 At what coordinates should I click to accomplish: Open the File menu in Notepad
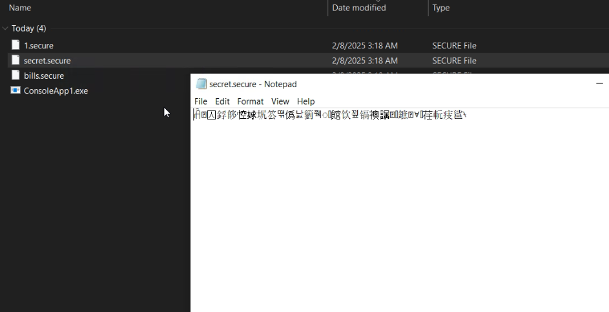(x=201, y=101)
